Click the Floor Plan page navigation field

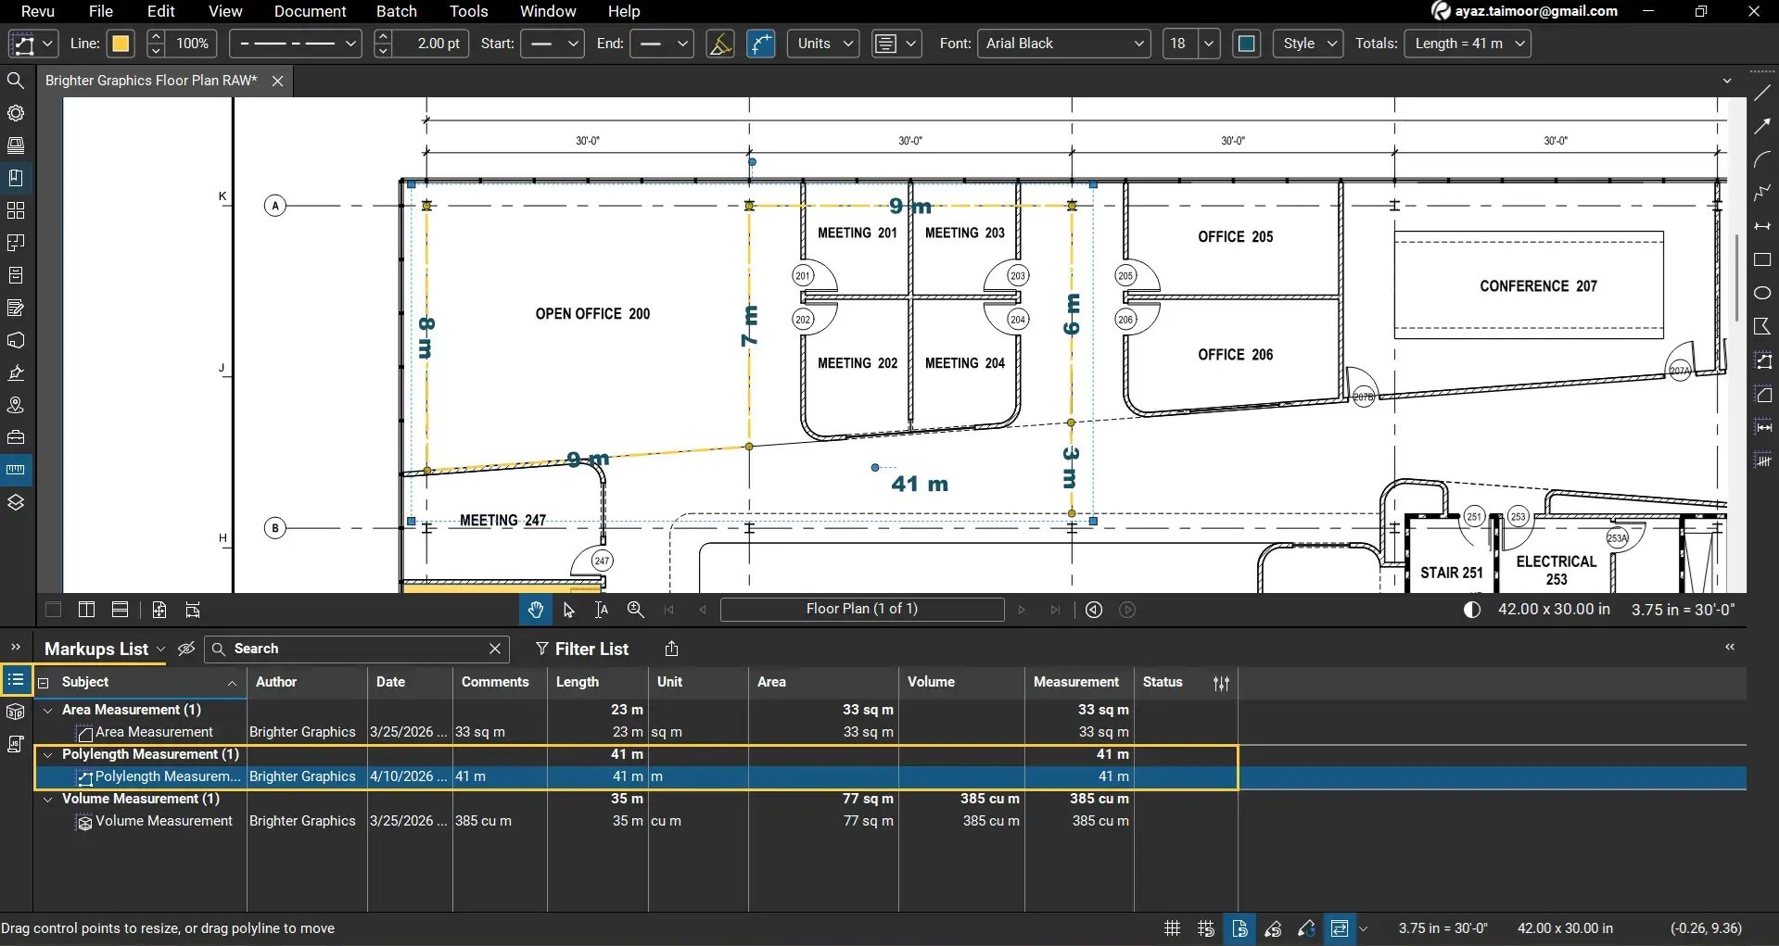click(x=862, y=609)
